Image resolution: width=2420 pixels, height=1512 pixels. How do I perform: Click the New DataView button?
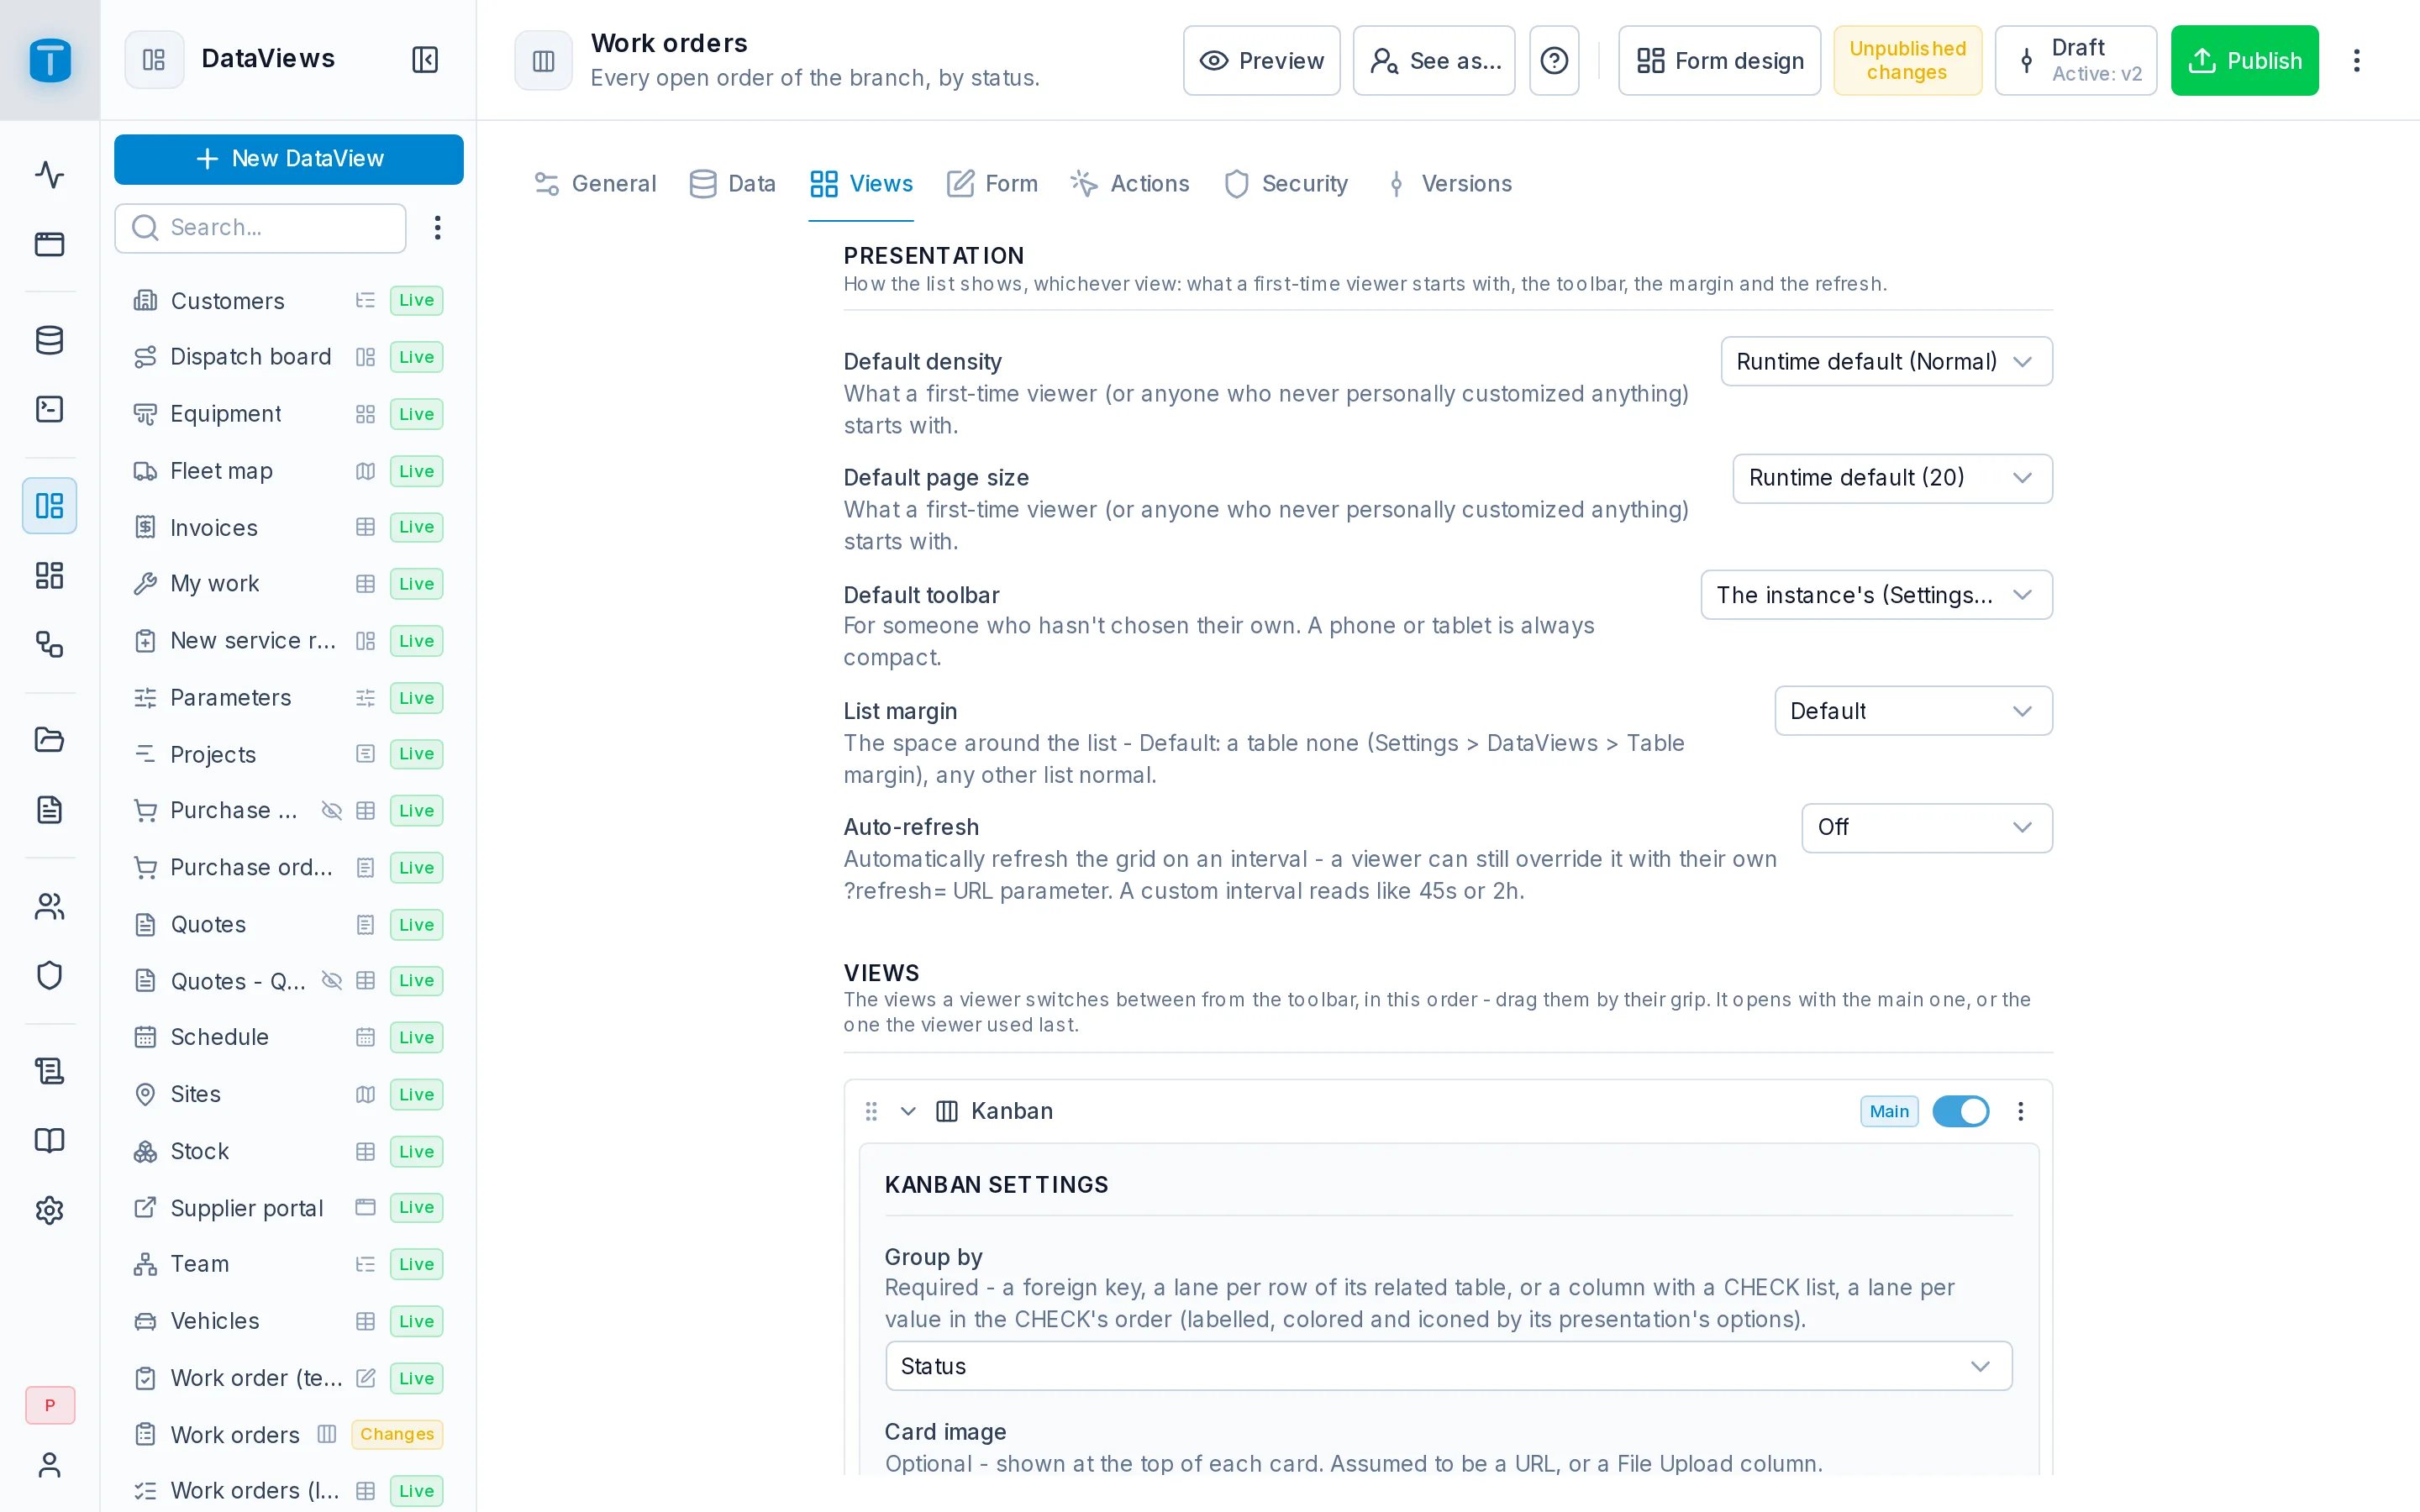tap(289, 159)
